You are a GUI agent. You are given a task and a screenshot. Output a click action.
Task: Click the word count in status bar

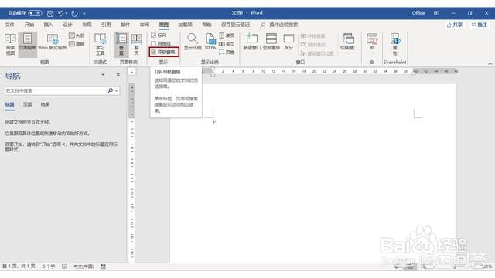click(x=49, y=266)
